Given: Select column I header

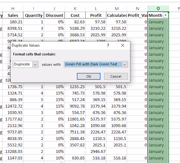Looking at the screenshot, I should [34, 9].
